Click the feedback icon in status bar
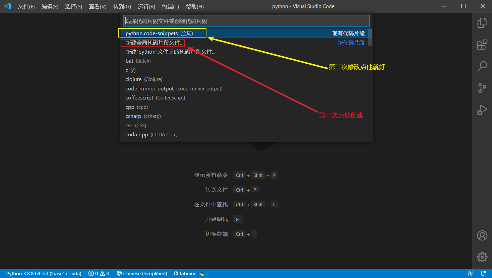 pos(471,274)
